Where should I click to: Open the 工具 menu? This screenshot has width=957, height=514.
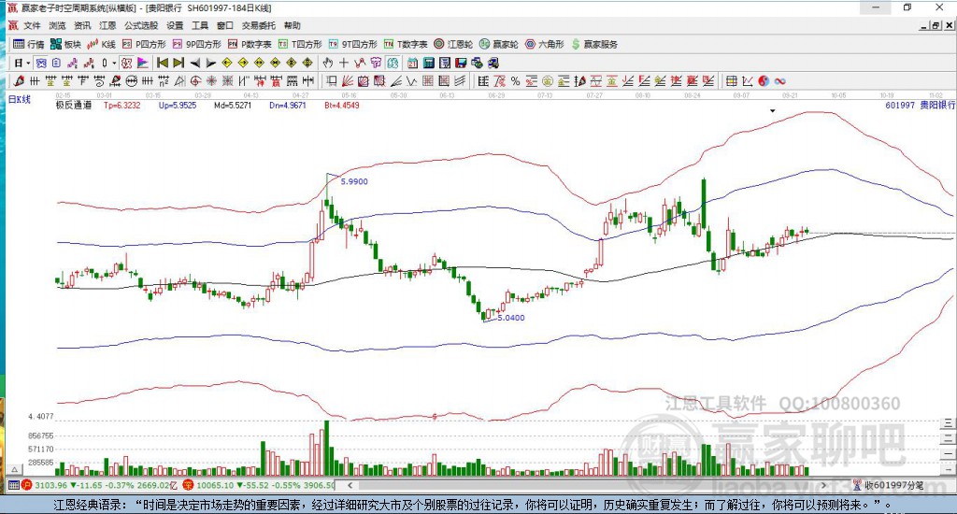(x=200, y=25)
